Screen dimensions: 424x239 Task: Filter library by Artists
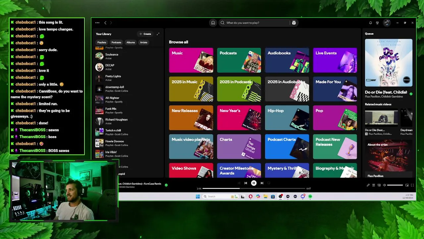click(143, 42)
